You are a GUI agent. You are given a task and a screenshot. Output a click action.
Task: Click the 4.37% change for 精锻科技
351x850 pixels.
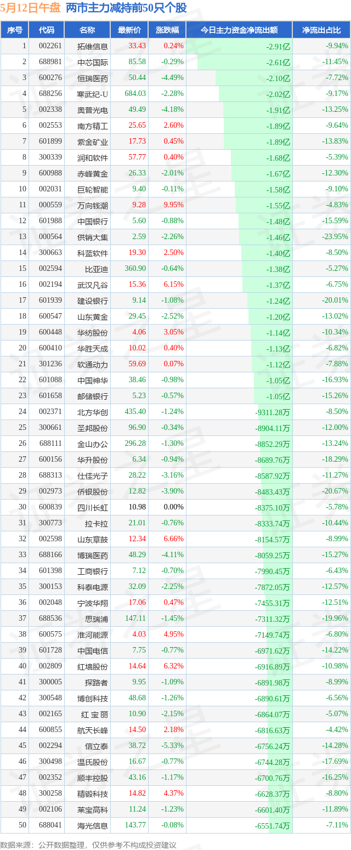(174, 794)
